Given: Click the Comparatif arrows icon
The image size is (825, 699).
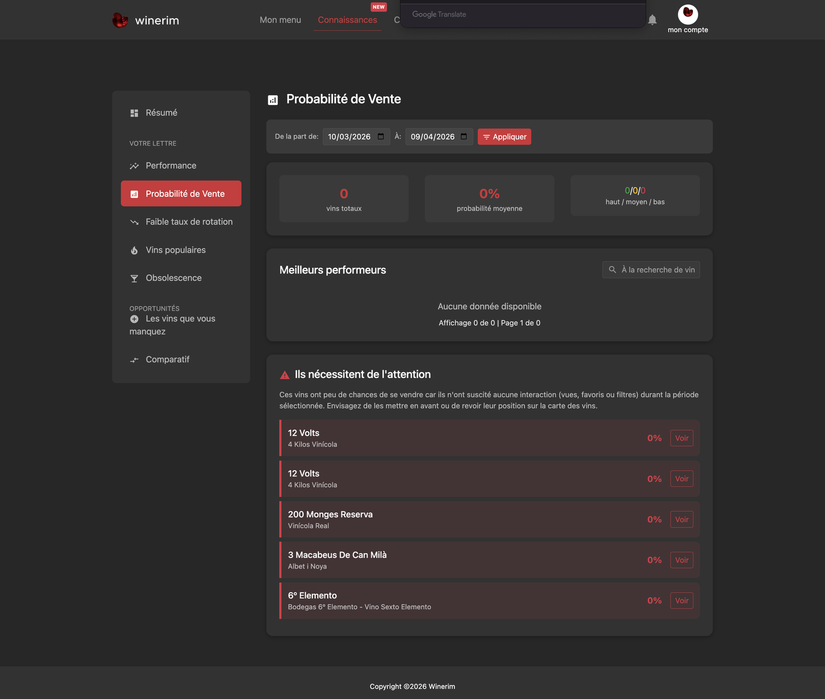Looking at the screenshot, I should [134, 360].
